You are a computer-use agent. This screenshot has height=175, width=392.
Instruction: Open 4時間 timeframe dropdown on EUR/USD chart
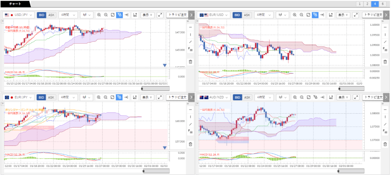265,15
